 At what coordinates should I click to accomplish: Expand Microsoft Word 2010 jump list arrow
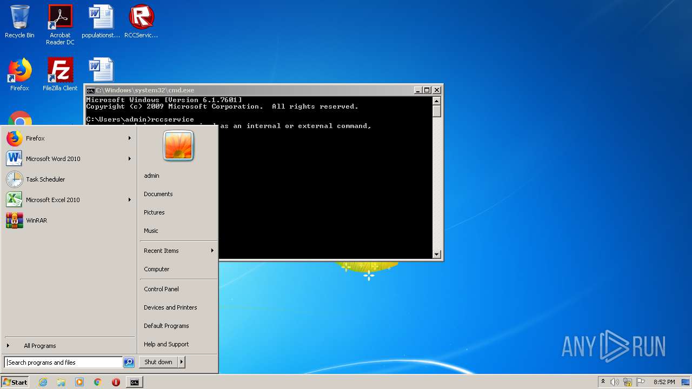point(130,159)
